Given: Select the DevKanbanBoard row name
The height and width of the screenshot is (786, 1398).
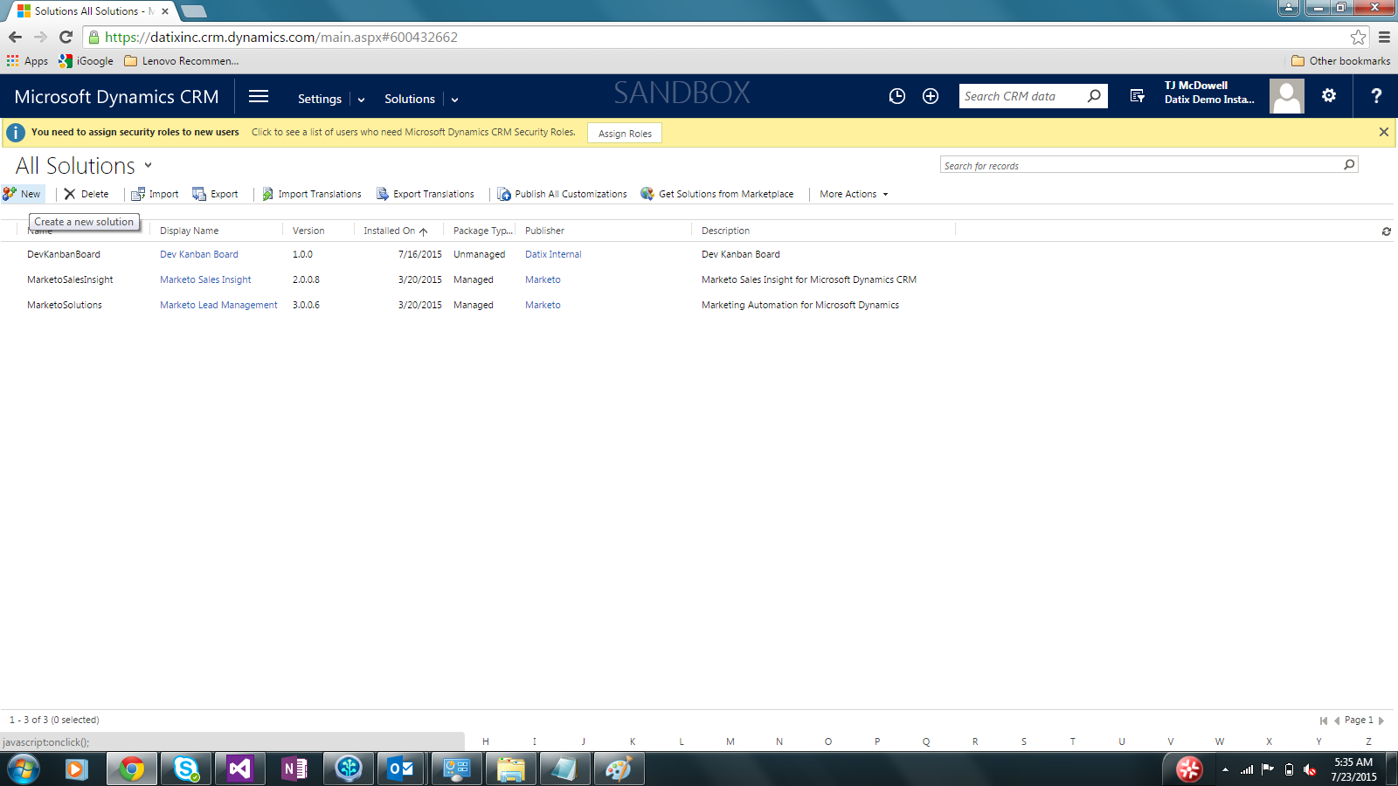Looking at the screenshot, I should click(64, 254).
